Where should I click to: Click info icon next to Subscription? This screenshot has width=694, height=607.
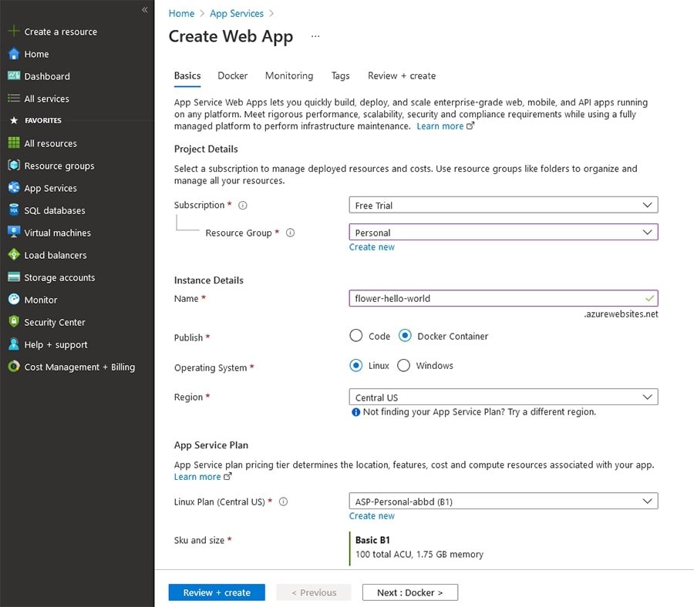[x=242, y=206]
